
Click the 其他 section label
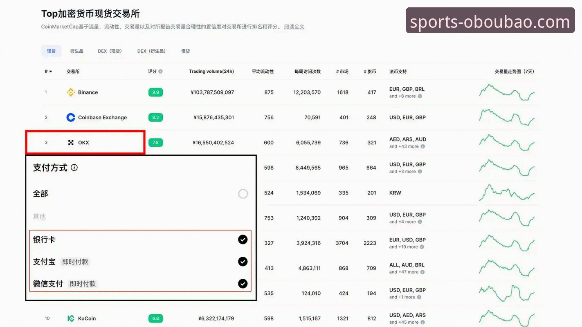pyautogui.click(x=39, y=217)
